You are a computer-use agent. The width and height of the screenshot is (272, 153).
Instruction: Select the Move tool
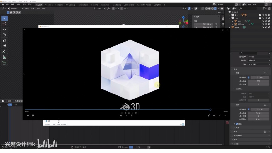tap(4, 29)
